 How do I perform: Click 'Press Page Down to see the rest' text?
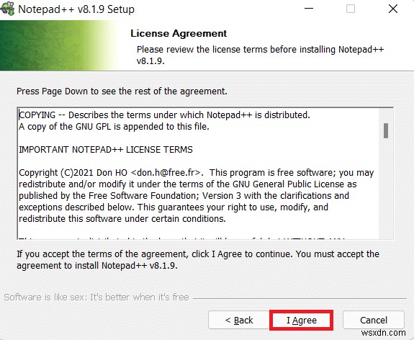(x=122, y=91)
